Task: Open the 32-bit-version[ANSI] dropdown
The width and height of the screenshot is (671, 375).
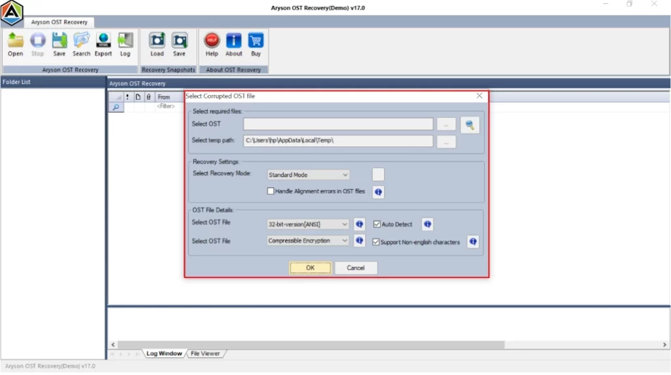Action: tap(308, 224)
